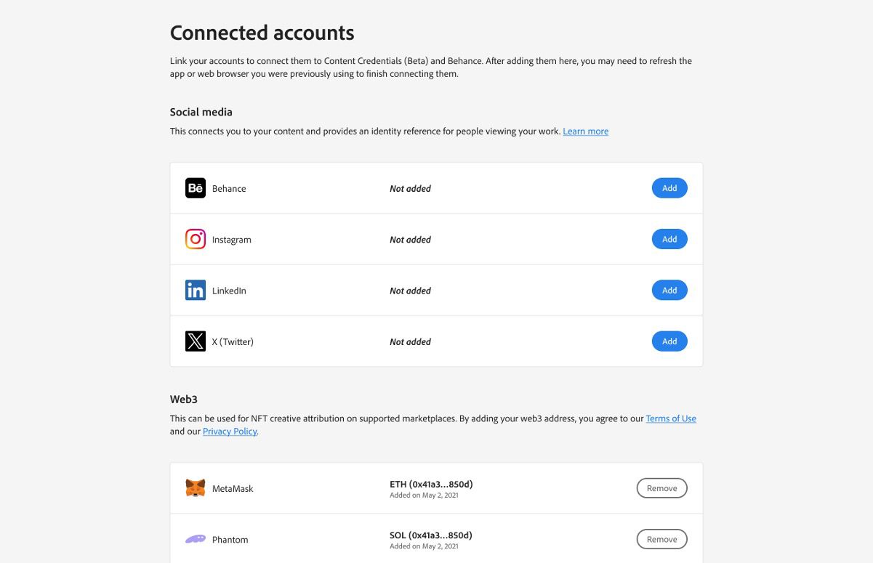This screenshot has width=873, height=563.
Task: Add the Instagram account
Action: 669,238
